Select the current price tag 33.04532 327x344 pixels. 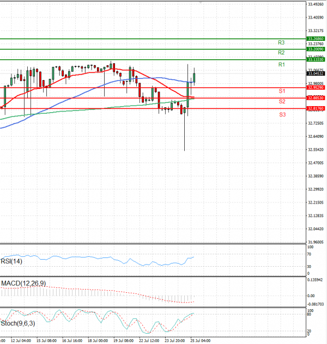tap(316, 73)
